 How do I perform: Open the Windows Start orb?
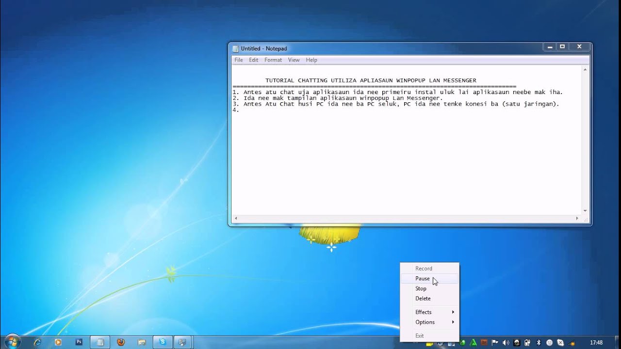click(12, 342)
